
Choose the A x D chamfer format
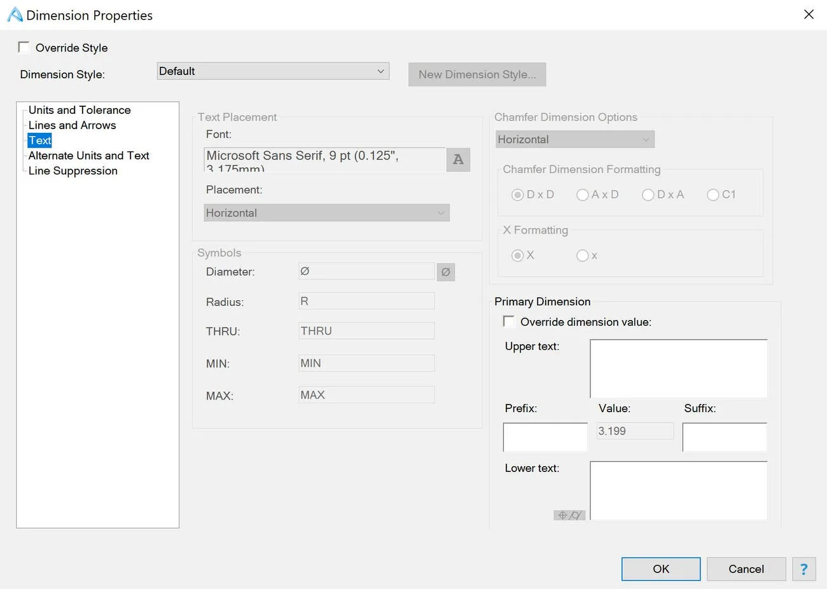pyautogui.click(x=582, y=195)
